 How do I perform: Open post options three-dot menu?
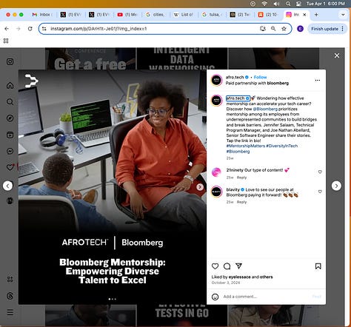318,80
